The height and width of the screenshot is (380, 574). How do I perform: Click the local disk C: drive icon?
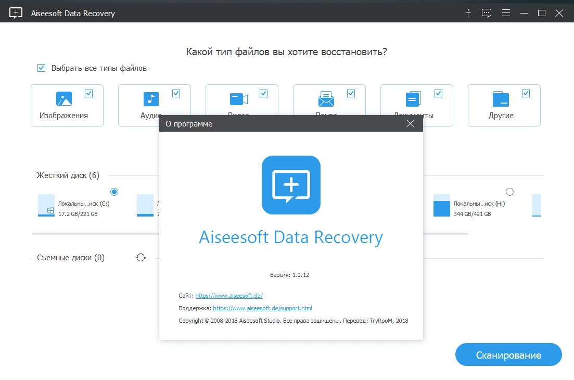tap(46, 206)
